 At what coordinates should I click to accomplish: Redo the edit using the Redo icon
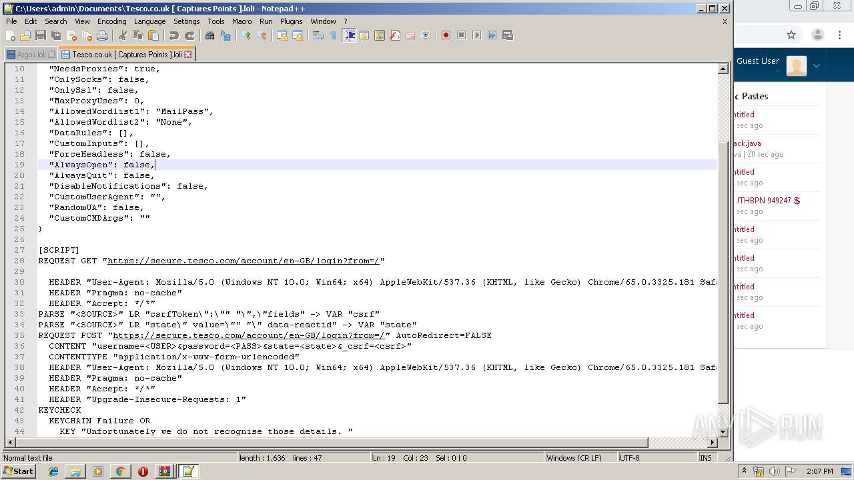pyautogui.click(x=189, y=35)
